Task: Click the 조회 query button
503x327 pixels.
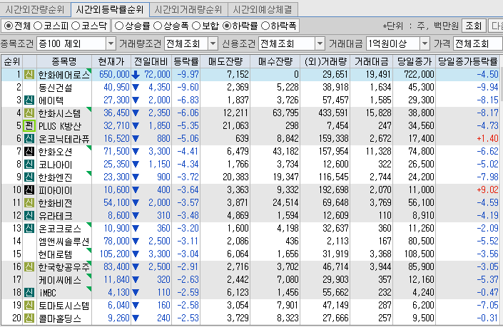Action: 474,26
